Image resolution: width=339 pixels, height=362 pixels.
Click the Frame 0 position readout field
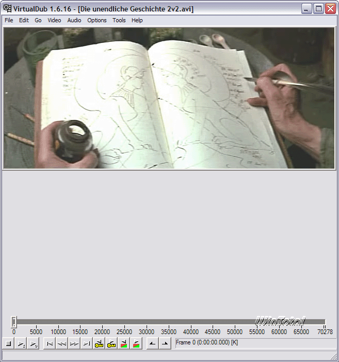pyautogui.click(x=255, y=342)
